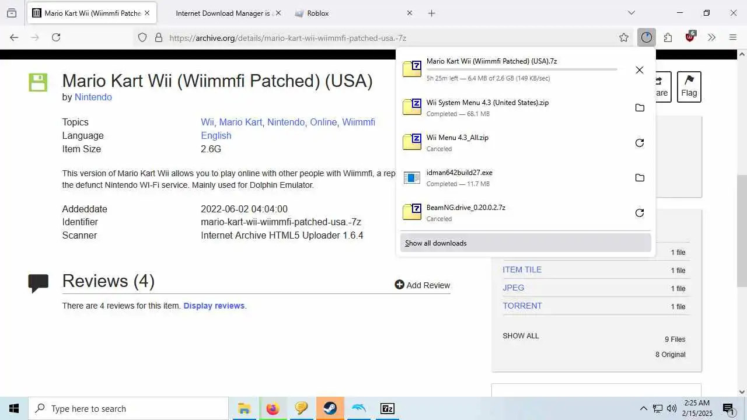This screenshot has height=420, width=747.
Task: Open the list all tabs dropdown
Action: [x=631, y=13]
